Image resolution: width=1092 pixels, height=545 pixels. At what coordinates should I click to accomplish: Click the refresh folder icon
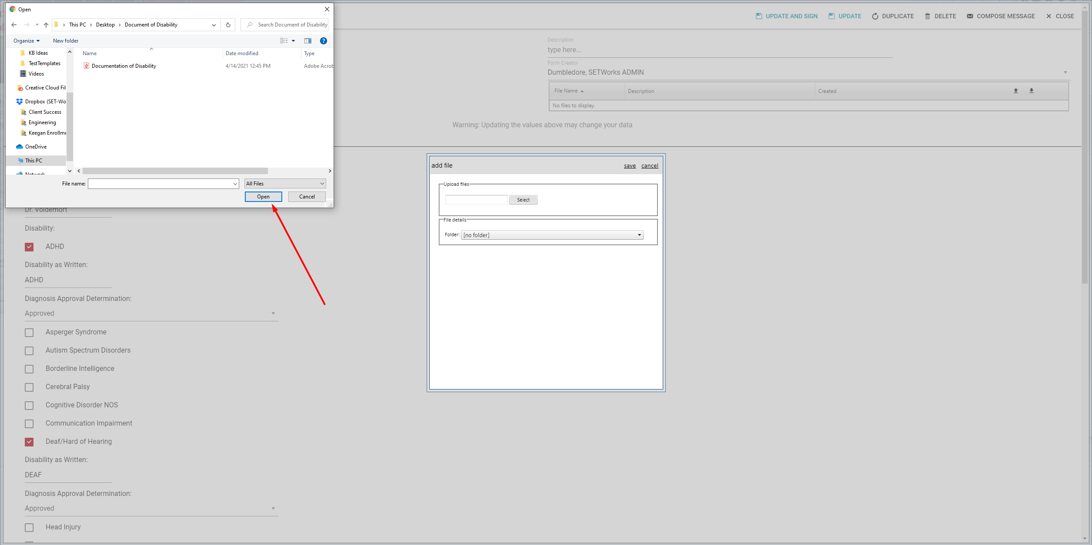[228, 25]
